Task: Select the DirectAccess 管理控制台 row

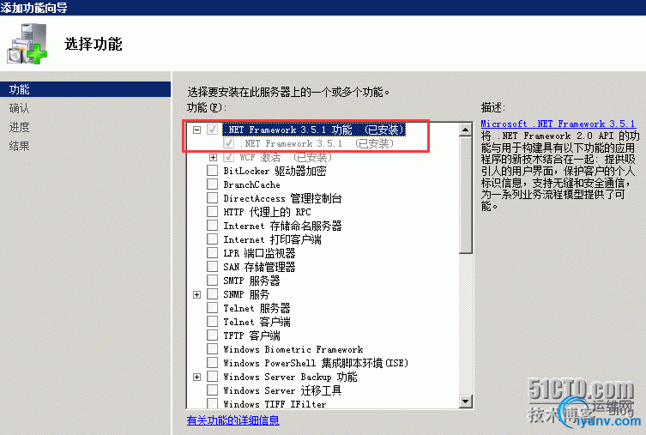Action: tap(282, 198)
